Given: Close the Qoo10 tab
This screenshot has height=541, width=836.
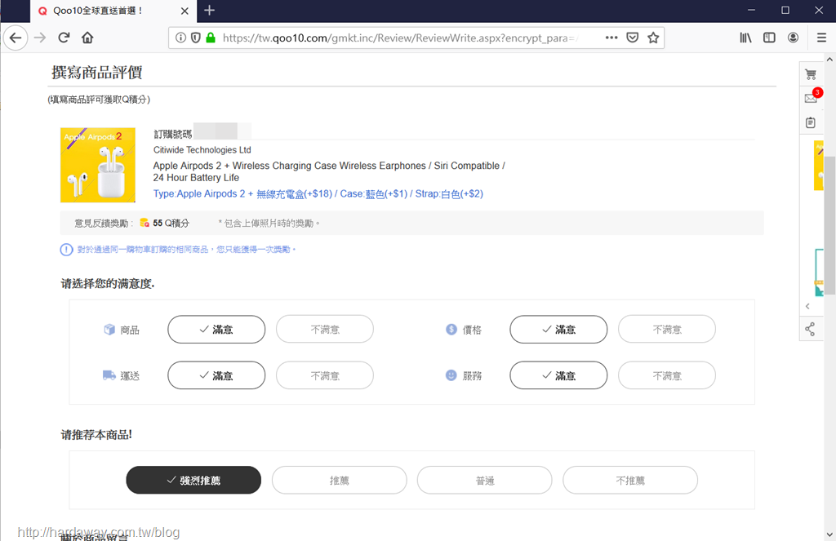Looking at the screenshot, I should tap(185, 11).
